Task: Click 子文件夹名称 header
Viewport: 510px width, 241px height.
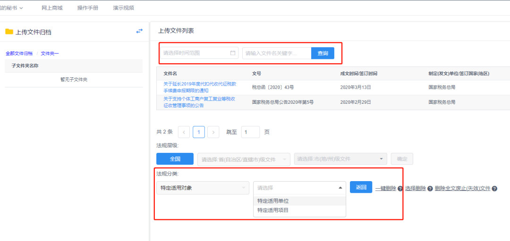Action: click(x=25, y=66)
